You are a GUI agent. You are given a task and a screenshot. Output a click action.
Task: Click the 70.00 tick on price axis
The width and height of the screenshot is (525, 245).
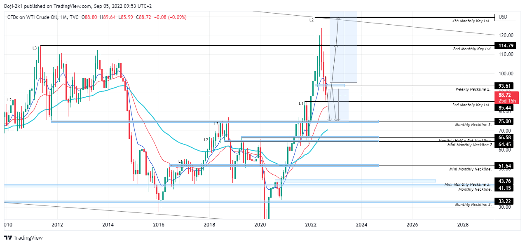point(504,131)
